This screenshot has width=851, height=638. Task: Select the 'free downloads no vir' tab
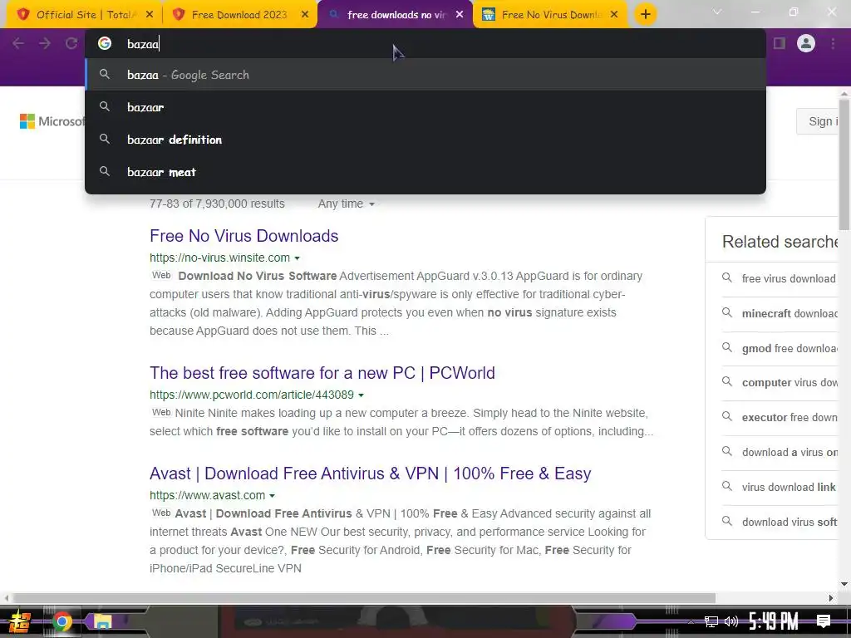click(395, 15)
